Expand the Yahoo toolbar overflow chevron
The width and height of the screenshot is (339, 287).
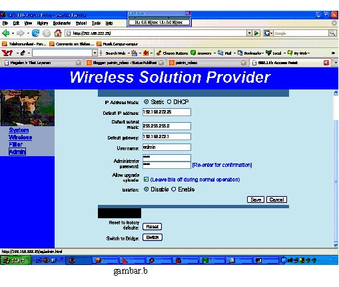[x=333, y=53]
